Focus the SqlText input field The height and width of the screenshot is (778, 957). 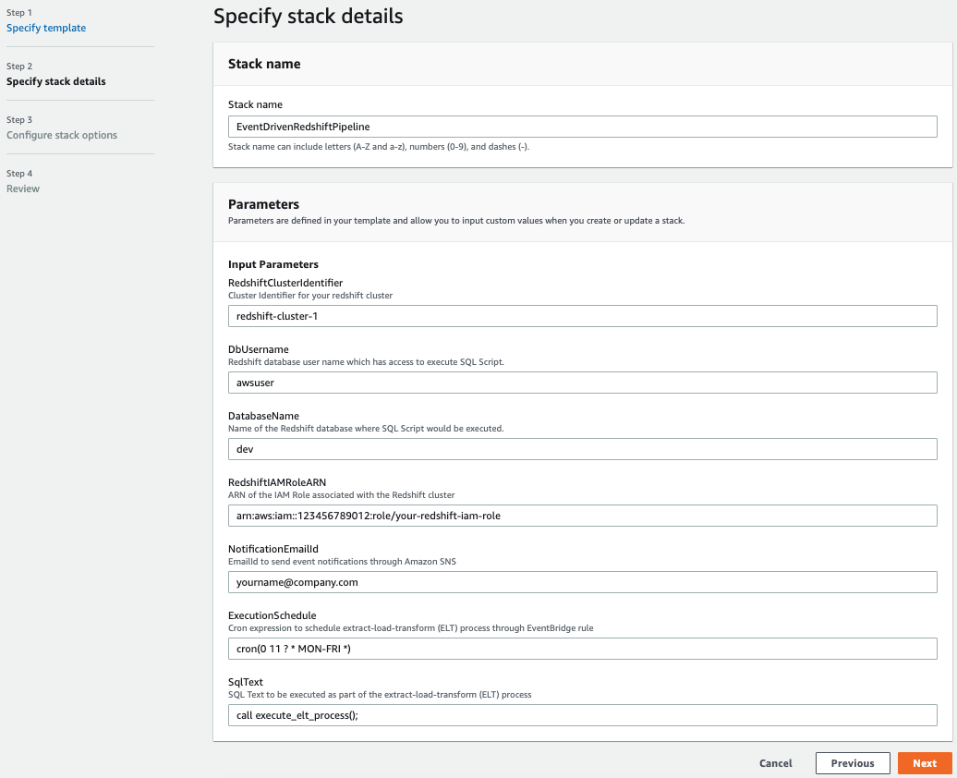click(x=582, y=715)
